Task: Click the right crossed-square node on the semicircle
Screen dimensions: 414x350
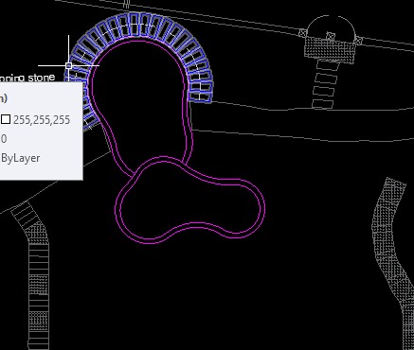Action: [358, 41]
